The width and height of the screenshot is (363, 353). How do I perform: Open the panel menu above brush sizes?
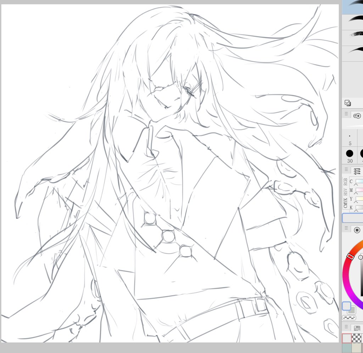pos(346,114)
